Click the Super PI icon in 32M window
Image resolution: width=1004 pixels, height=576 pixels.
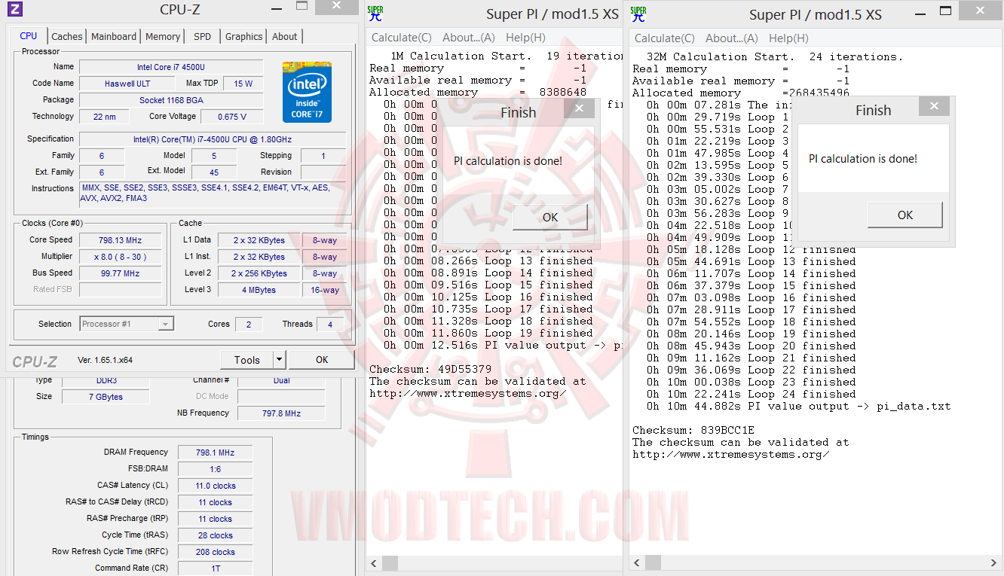click(x=638, y=14)
